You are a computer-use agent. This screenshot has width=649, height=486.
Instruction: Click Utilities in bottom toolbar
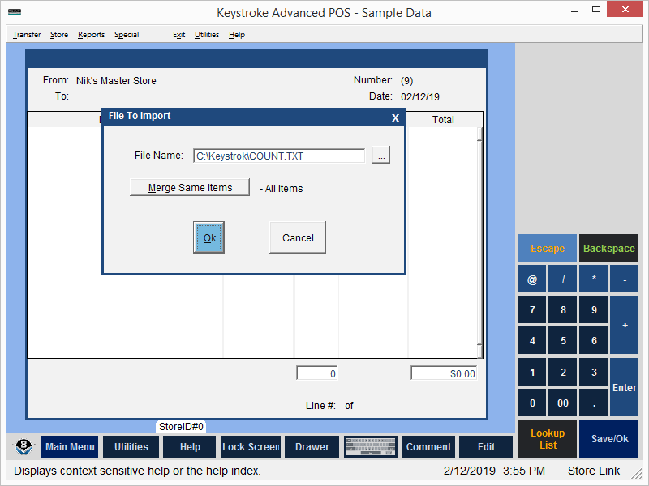click(x=131, y=447)
